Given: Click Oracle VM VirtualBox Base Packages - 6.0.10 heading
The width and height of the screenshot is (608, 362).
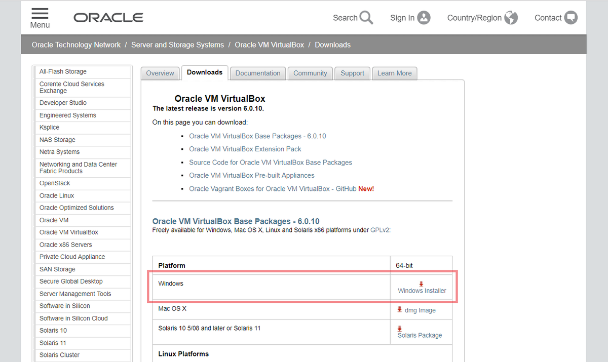Looking at the screenshot, I should tap(236, 222).
